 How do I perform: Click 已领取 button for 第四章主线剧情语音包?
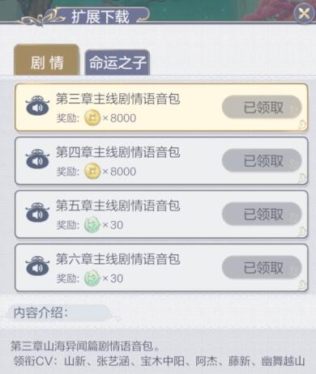point(262,160)
